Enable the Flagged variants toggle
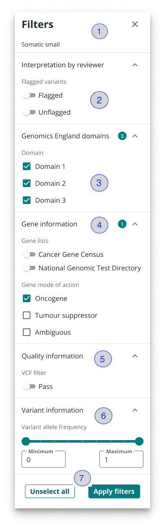The height and width of the screenshot is (526, 165). point(29,96)
